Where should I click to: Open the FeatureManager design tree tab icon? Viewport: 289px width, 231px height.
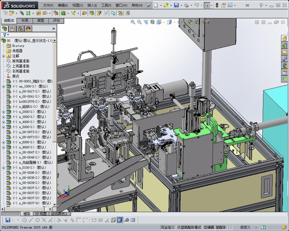pyautogui.click(x=5, y=29)
